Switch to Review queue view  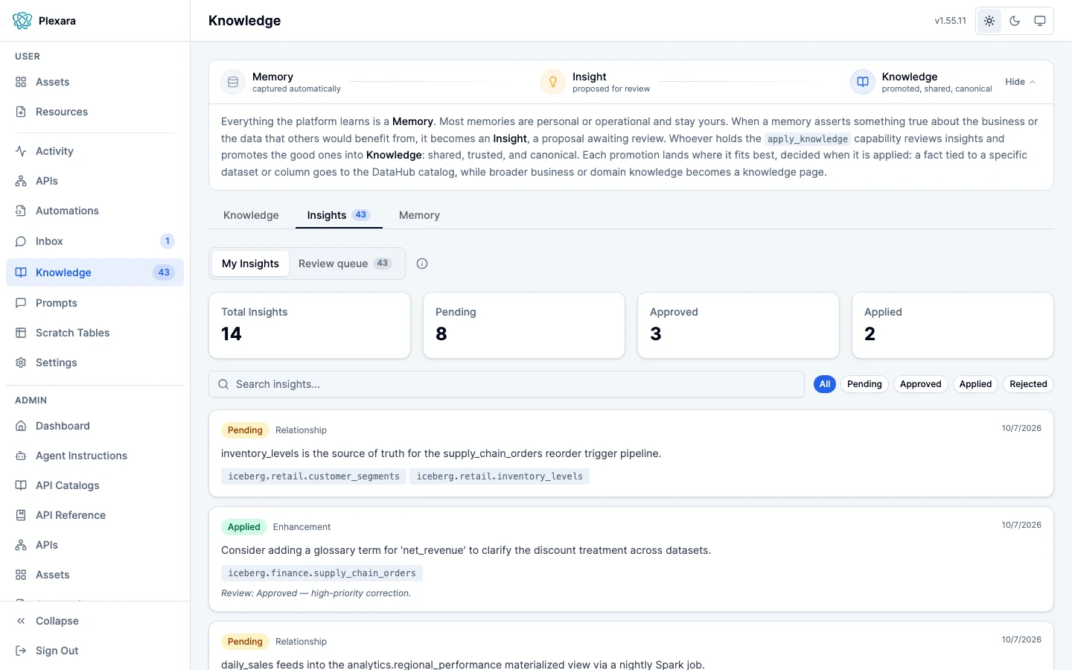[345, 264]
